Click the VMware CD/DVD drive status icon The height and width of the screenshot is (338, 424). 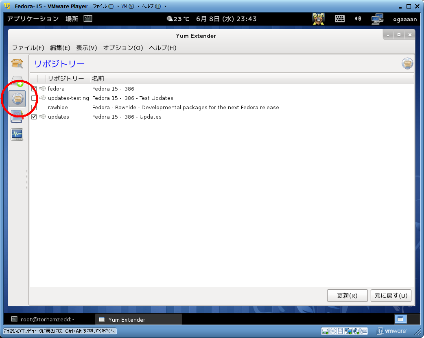pyautogui.click(x=333, y=331)
